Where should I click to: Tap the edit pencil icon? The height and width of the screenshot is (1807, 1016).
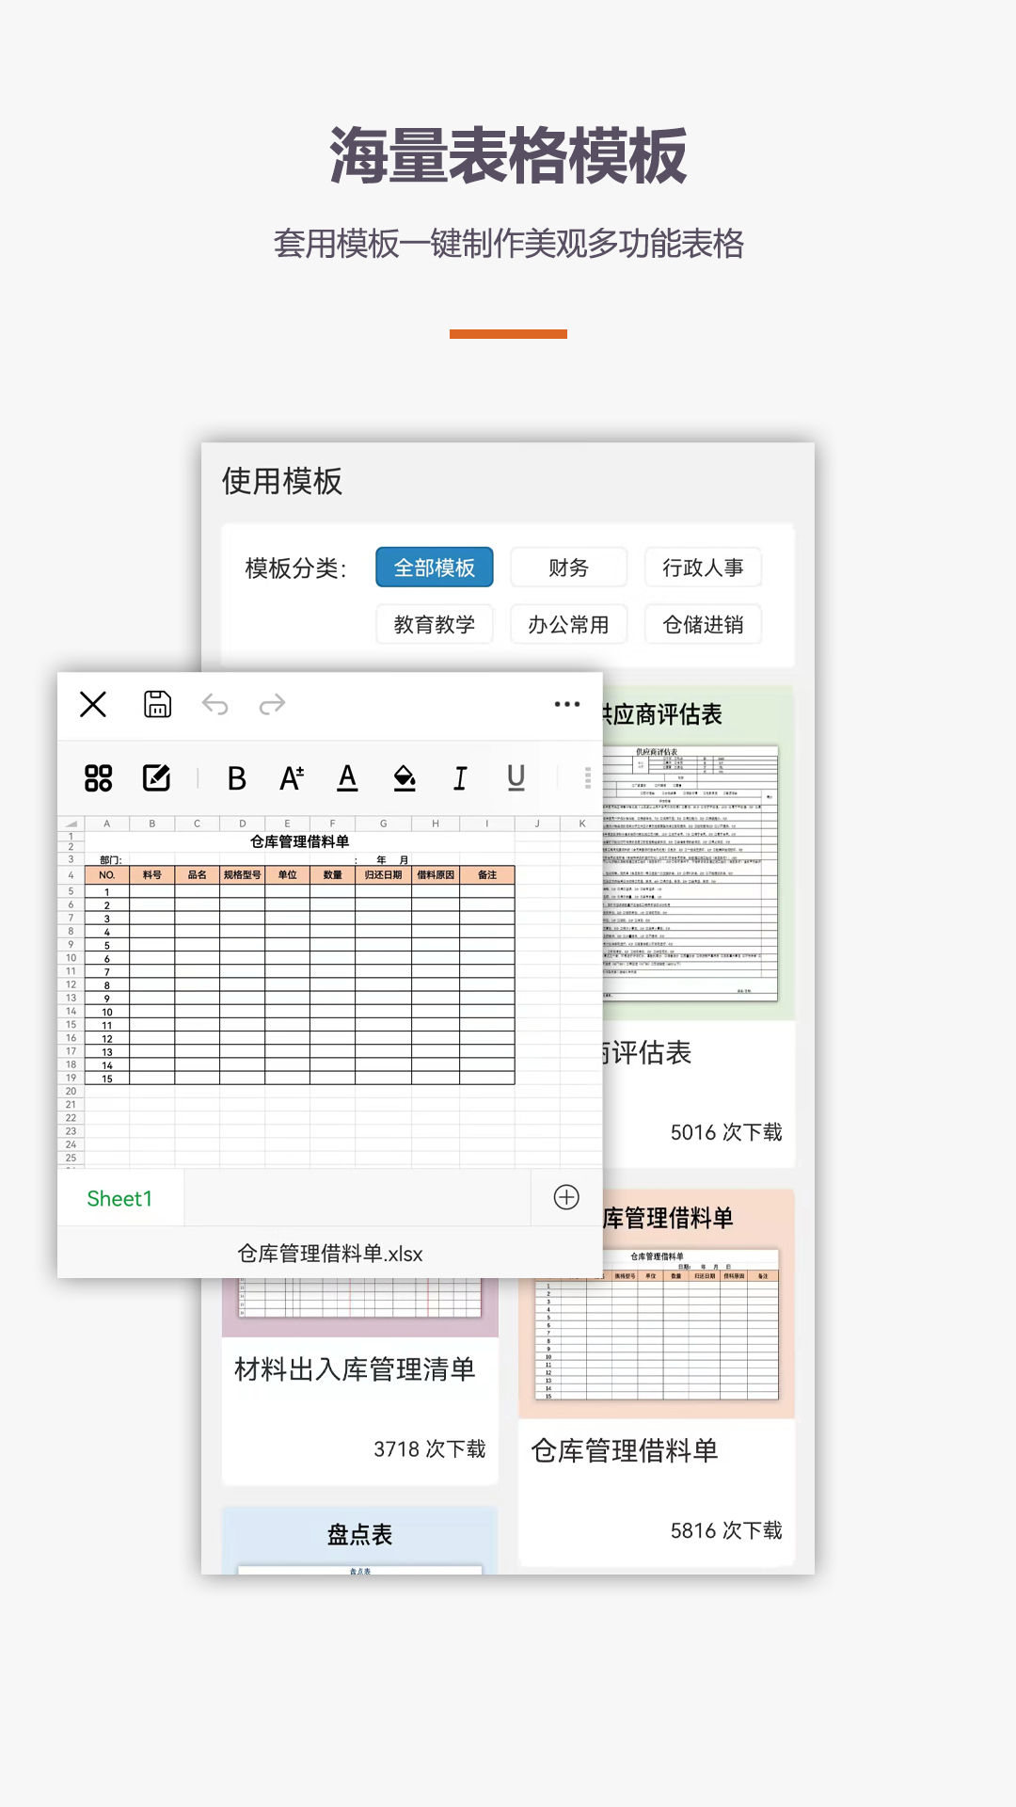(156, 778)
